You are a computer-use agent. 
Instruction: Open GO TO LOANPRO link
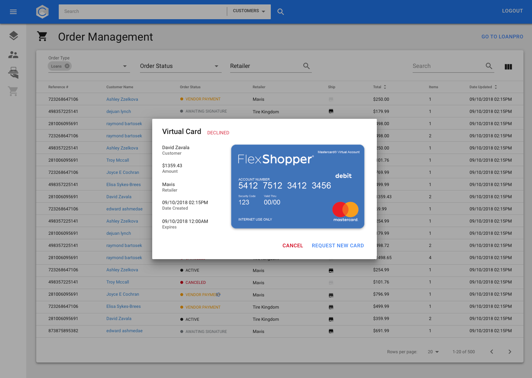tap(502, 37)
